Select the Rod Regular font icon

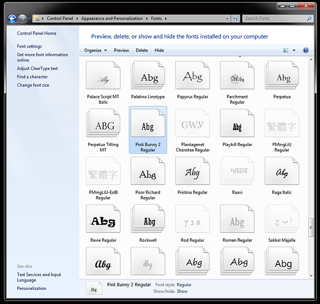coord(193,219)
